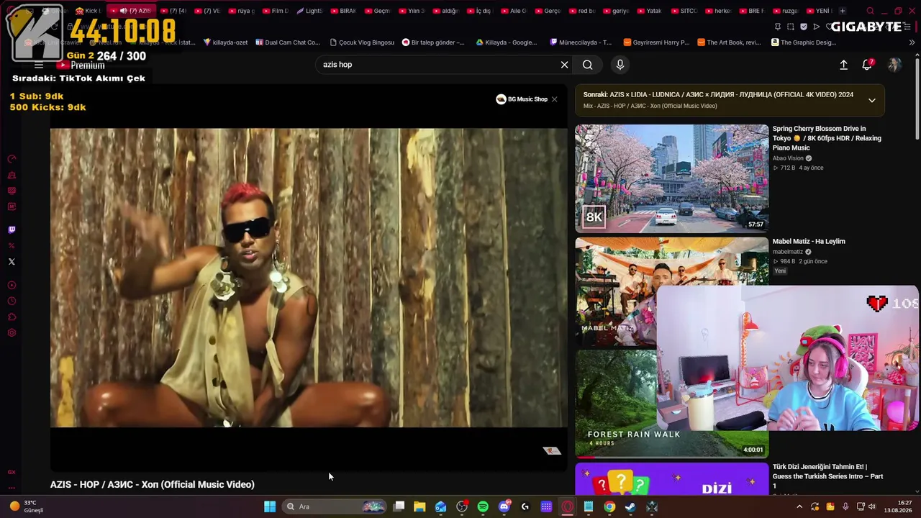Image resolution: width=921 pixels, height=518 pixels.
Task: Open YouTube notifications bell
Action: pyautogui.click(x=868, y=65)
